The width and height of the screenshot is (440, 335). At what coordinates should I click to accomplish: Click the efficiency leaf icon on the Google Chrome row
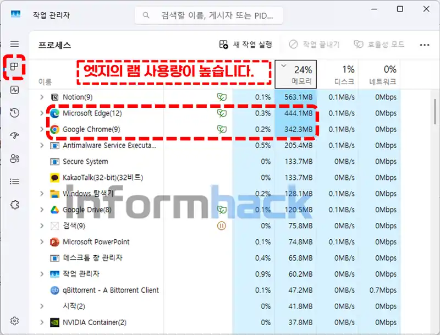click(x=222, y=129)
